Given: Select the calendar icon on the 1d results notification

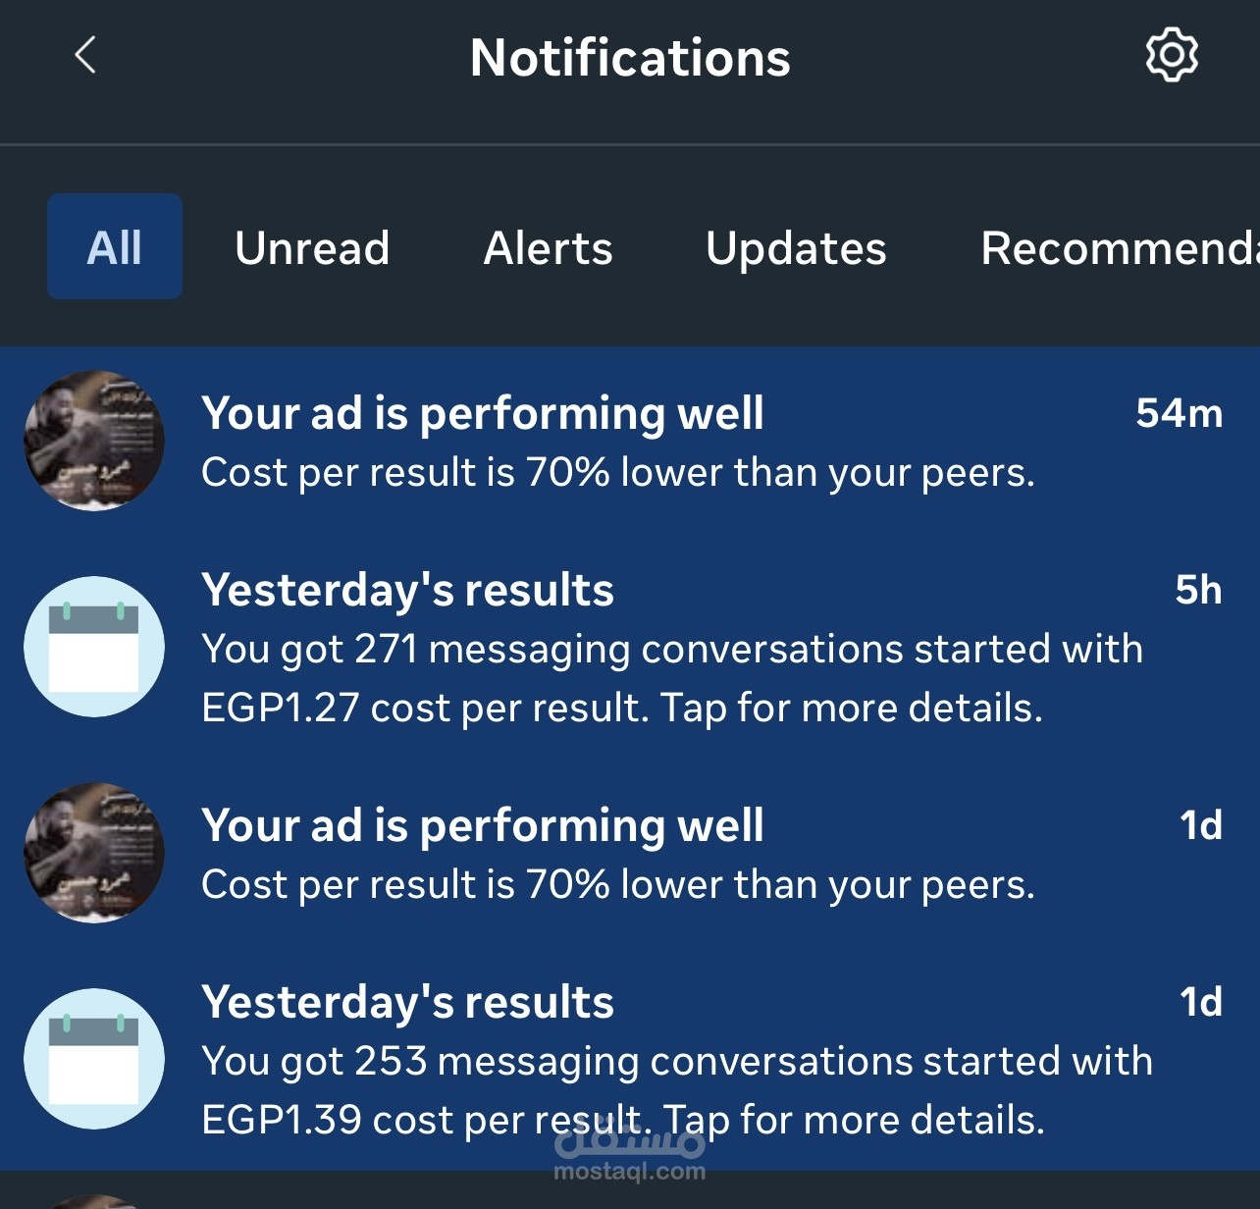Looking at the screenshot, I should click(94, 1059).
